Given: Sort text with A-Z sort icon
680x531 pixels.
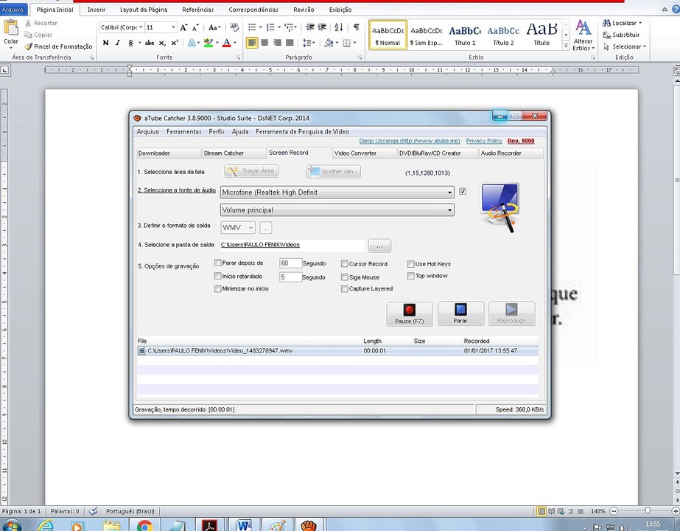Looking at the screenshot, I should (x=339, y=27).
